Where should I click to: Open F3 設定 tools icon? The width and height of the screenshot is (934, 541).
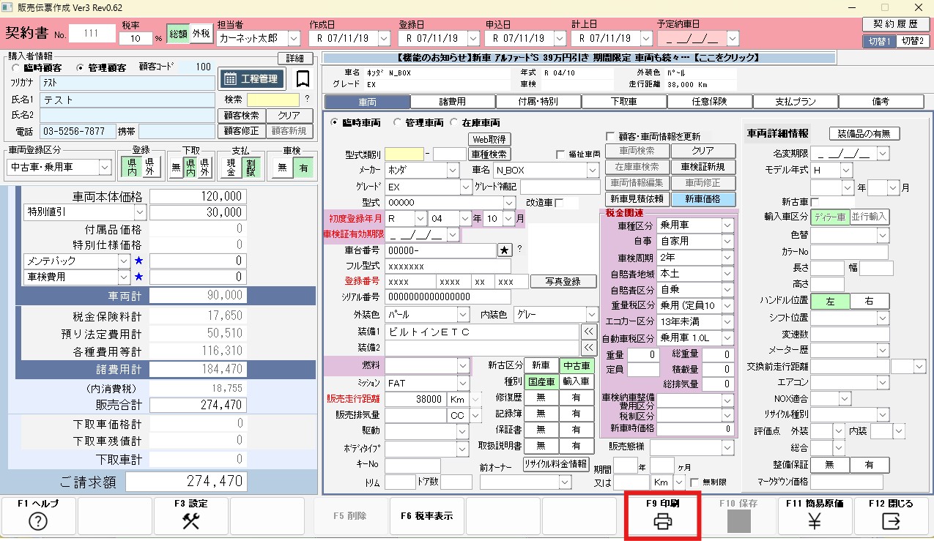pos(190,521)
